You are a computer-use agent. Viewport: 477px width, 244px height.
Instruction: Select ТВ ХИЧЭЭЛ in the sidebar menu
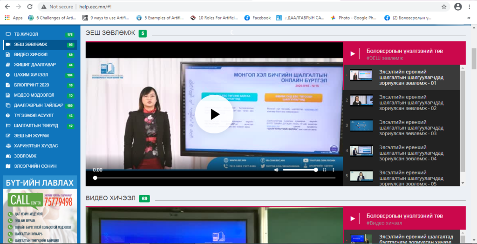coord(23,34)
